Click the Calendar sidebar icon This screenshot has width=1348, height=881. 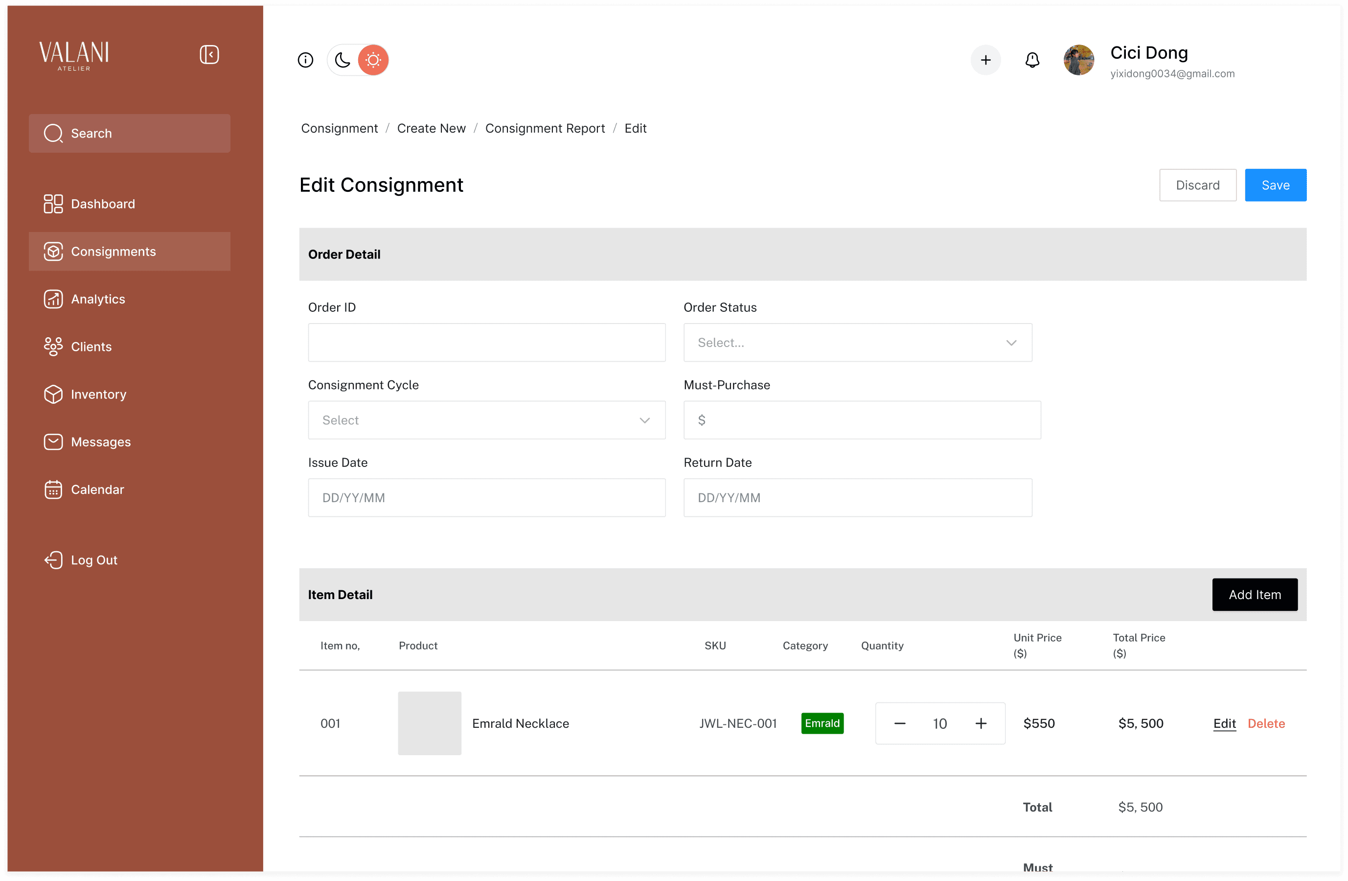(53, 489)
